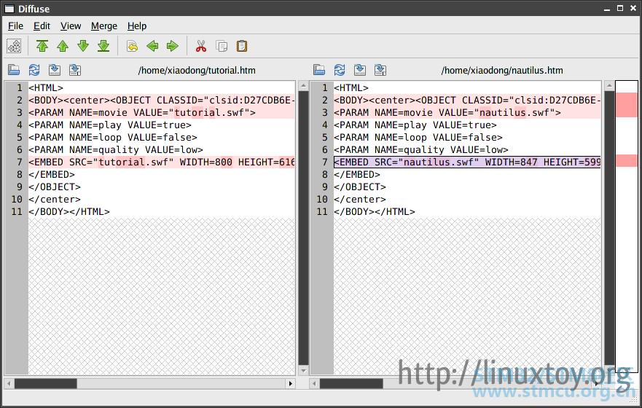
Task: Click the scissors Cut icon
Action: (x=201, y=46)
